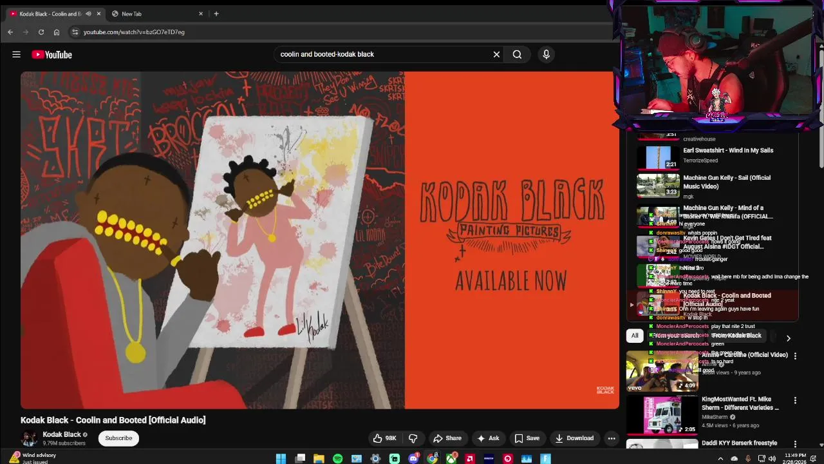Open the Kodak Black channel name link
Screen dimensions: 824x464
62,434
